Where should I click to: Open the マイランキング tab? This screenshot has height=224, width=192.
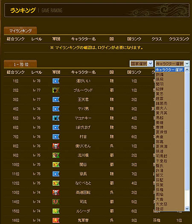pos(20,31)
